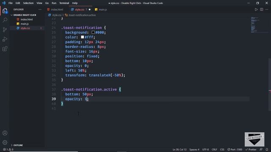Click UTF-8 encoding in status bar
This screenshot has width=271, height=152.
tap(205, 149)
